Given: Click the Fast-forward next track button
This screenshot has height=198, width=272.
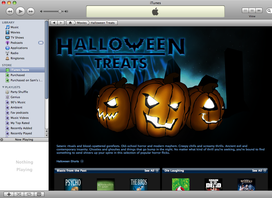Looking at the screenshot, I should pos(31,12).
